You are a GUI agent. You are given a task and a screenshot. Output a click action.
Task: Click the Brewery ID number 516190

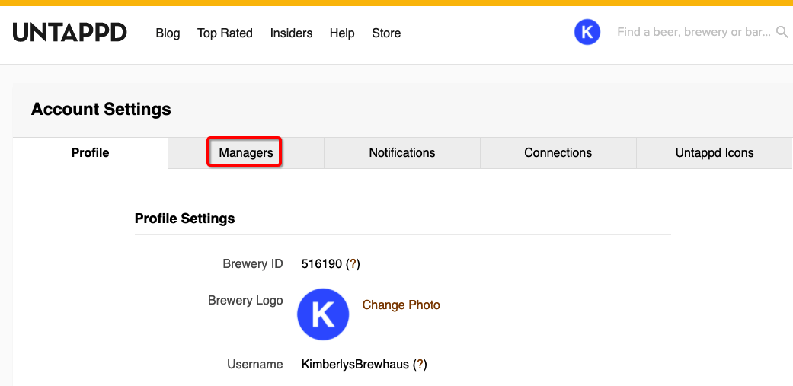pyautogui.click(x=321, y=264)
